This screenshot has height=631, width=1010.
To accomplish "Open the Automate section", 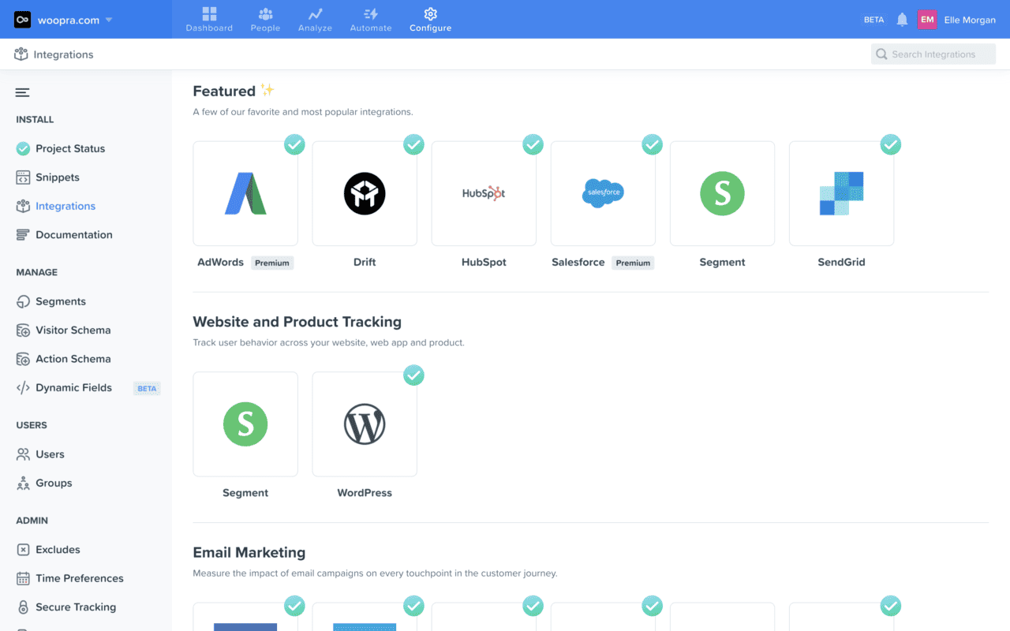I will point(370,19).
